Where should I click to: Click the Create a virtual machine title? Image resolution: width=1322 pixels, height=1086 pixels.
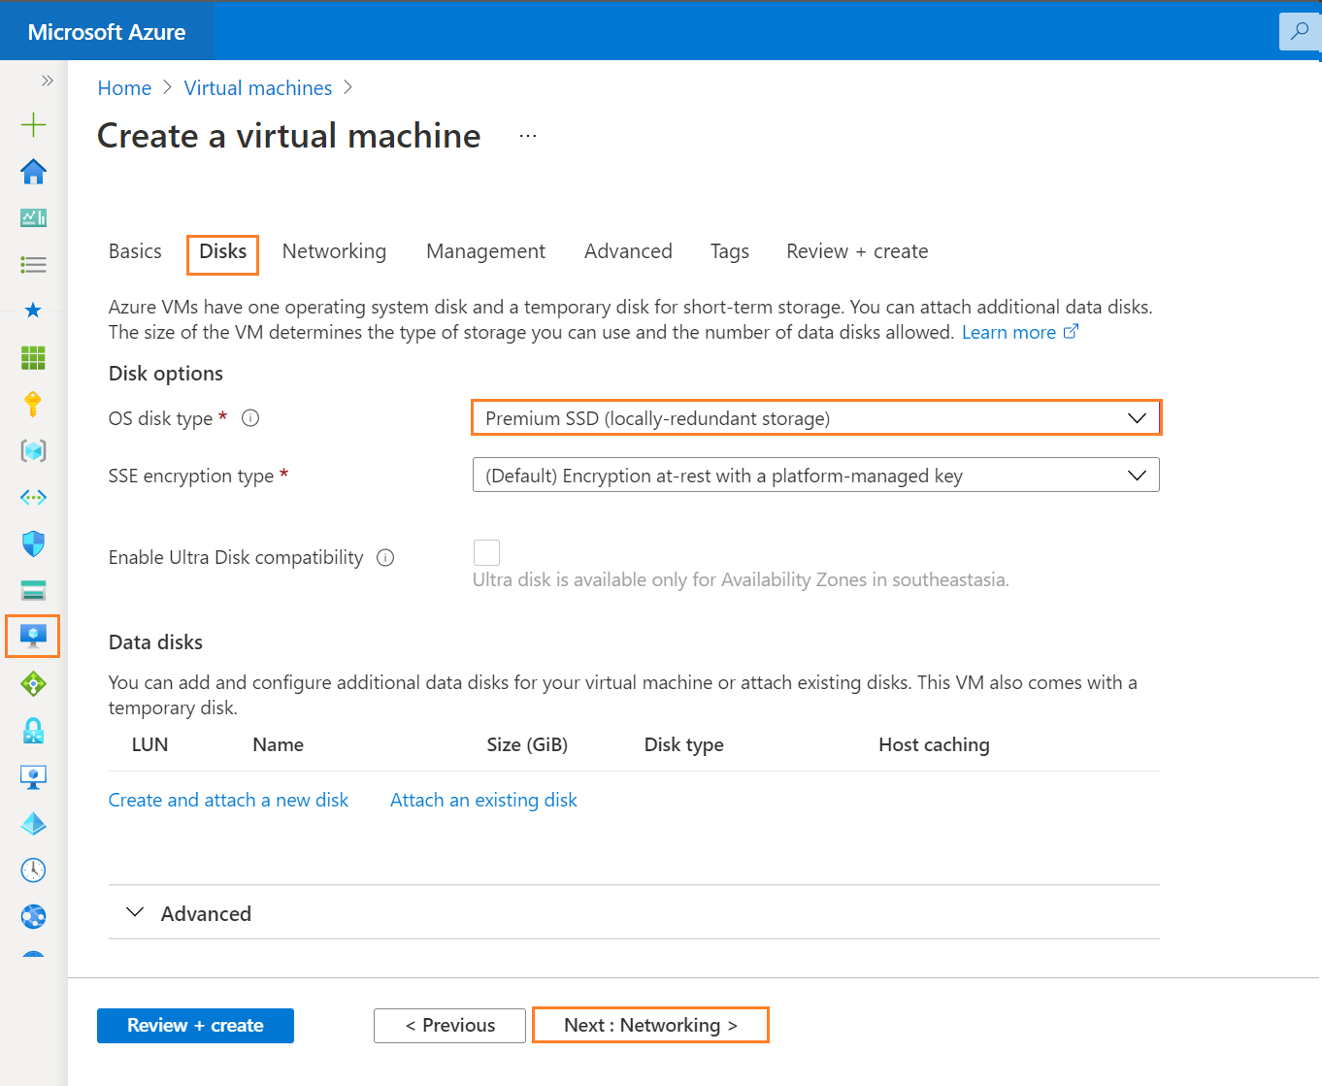289,136
